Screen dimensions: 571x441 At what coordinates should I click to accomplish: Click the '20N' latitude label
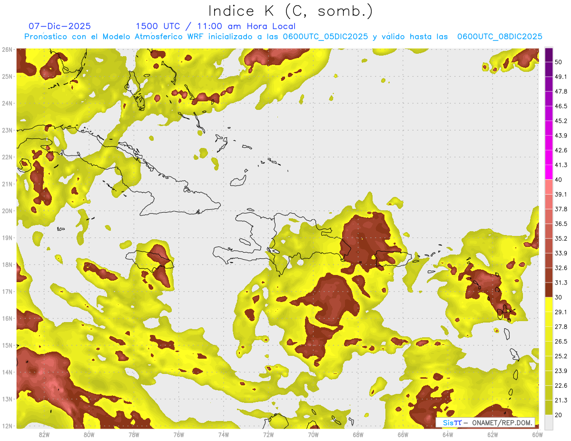coord(7,211)
